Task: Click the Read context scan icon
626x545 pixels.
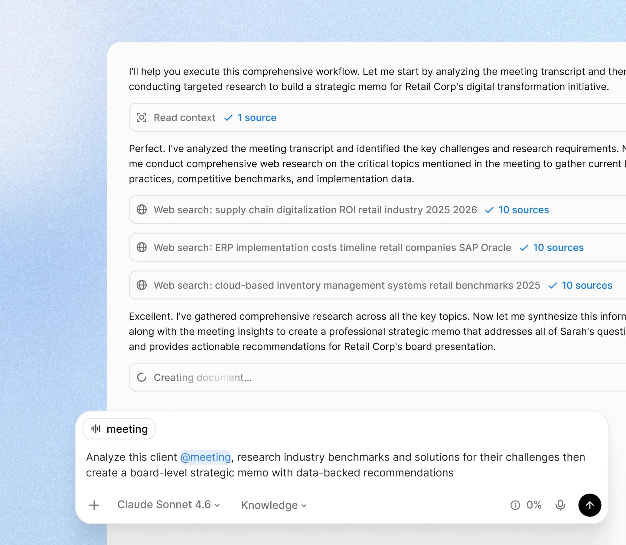Action: click(142, 117)
